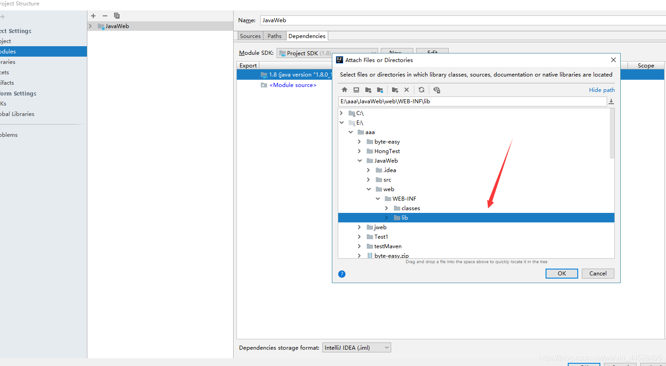Select the Dependencies tab

[x=307, y=36]
